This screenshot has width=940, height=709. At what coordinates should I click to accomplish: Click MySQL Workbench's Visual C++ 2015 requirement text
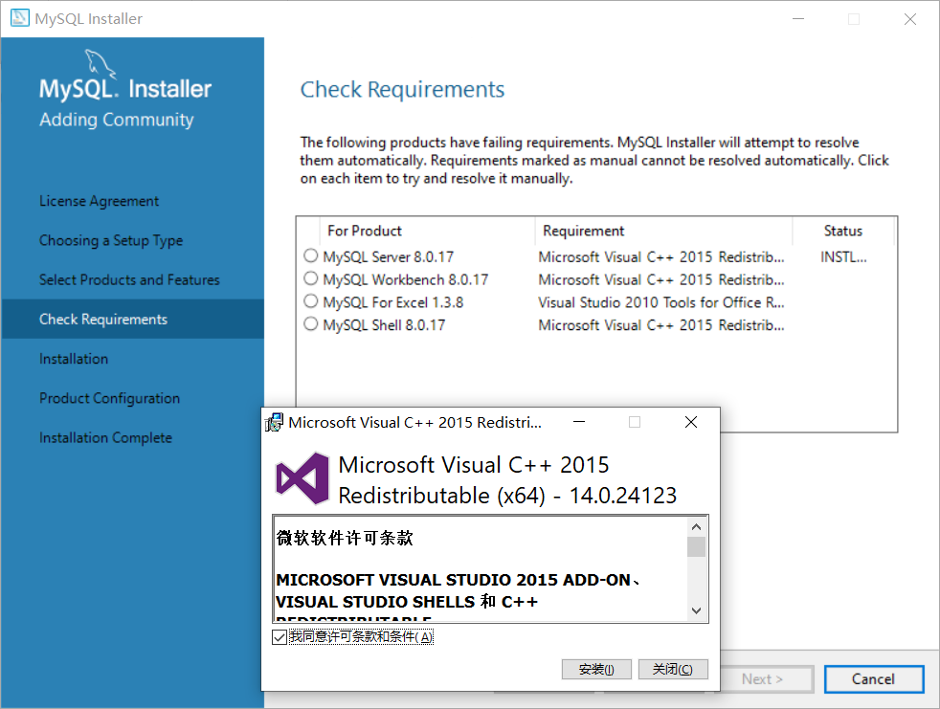pos(661,280)
